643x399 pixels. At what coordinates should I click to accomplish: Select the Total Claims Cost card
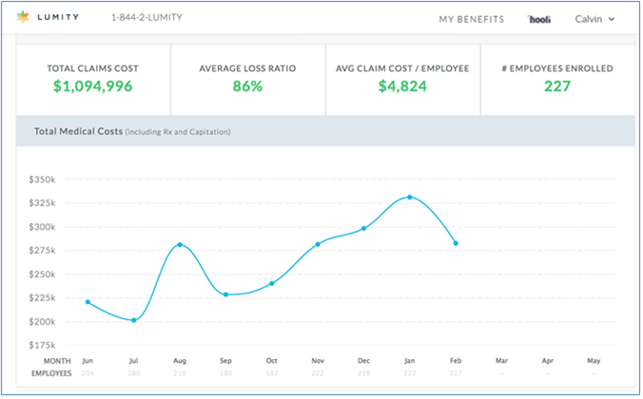point(93,79)
